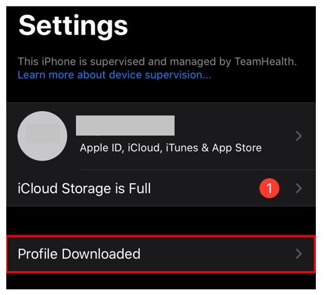Select the redacted account name bar

coord(125,126)
